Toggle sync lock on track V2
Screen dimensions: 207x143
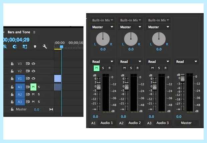click(x=28, y=71)
